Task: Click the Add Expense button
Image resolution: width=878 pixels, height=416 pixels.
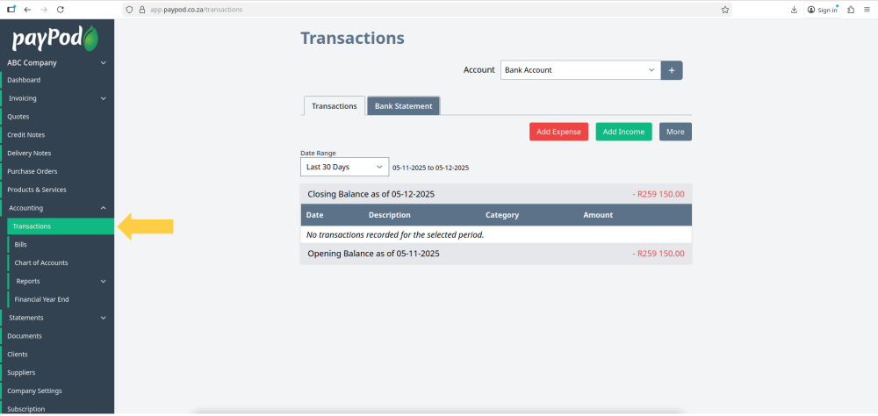Action: tap(558, 132)
